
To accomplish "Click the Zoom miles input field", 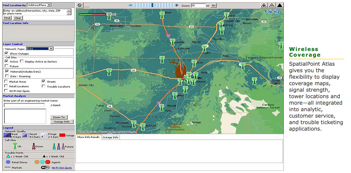I will coord(198,5).
